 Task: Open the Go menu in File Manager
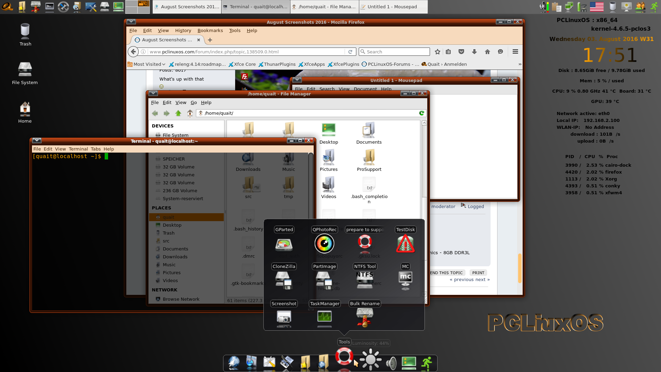click(x=193, y=102)
